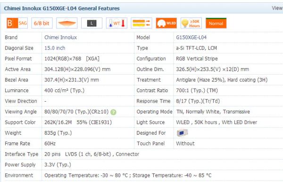
Task: Click the B SAG brand icon
Action: pos(17,23)
